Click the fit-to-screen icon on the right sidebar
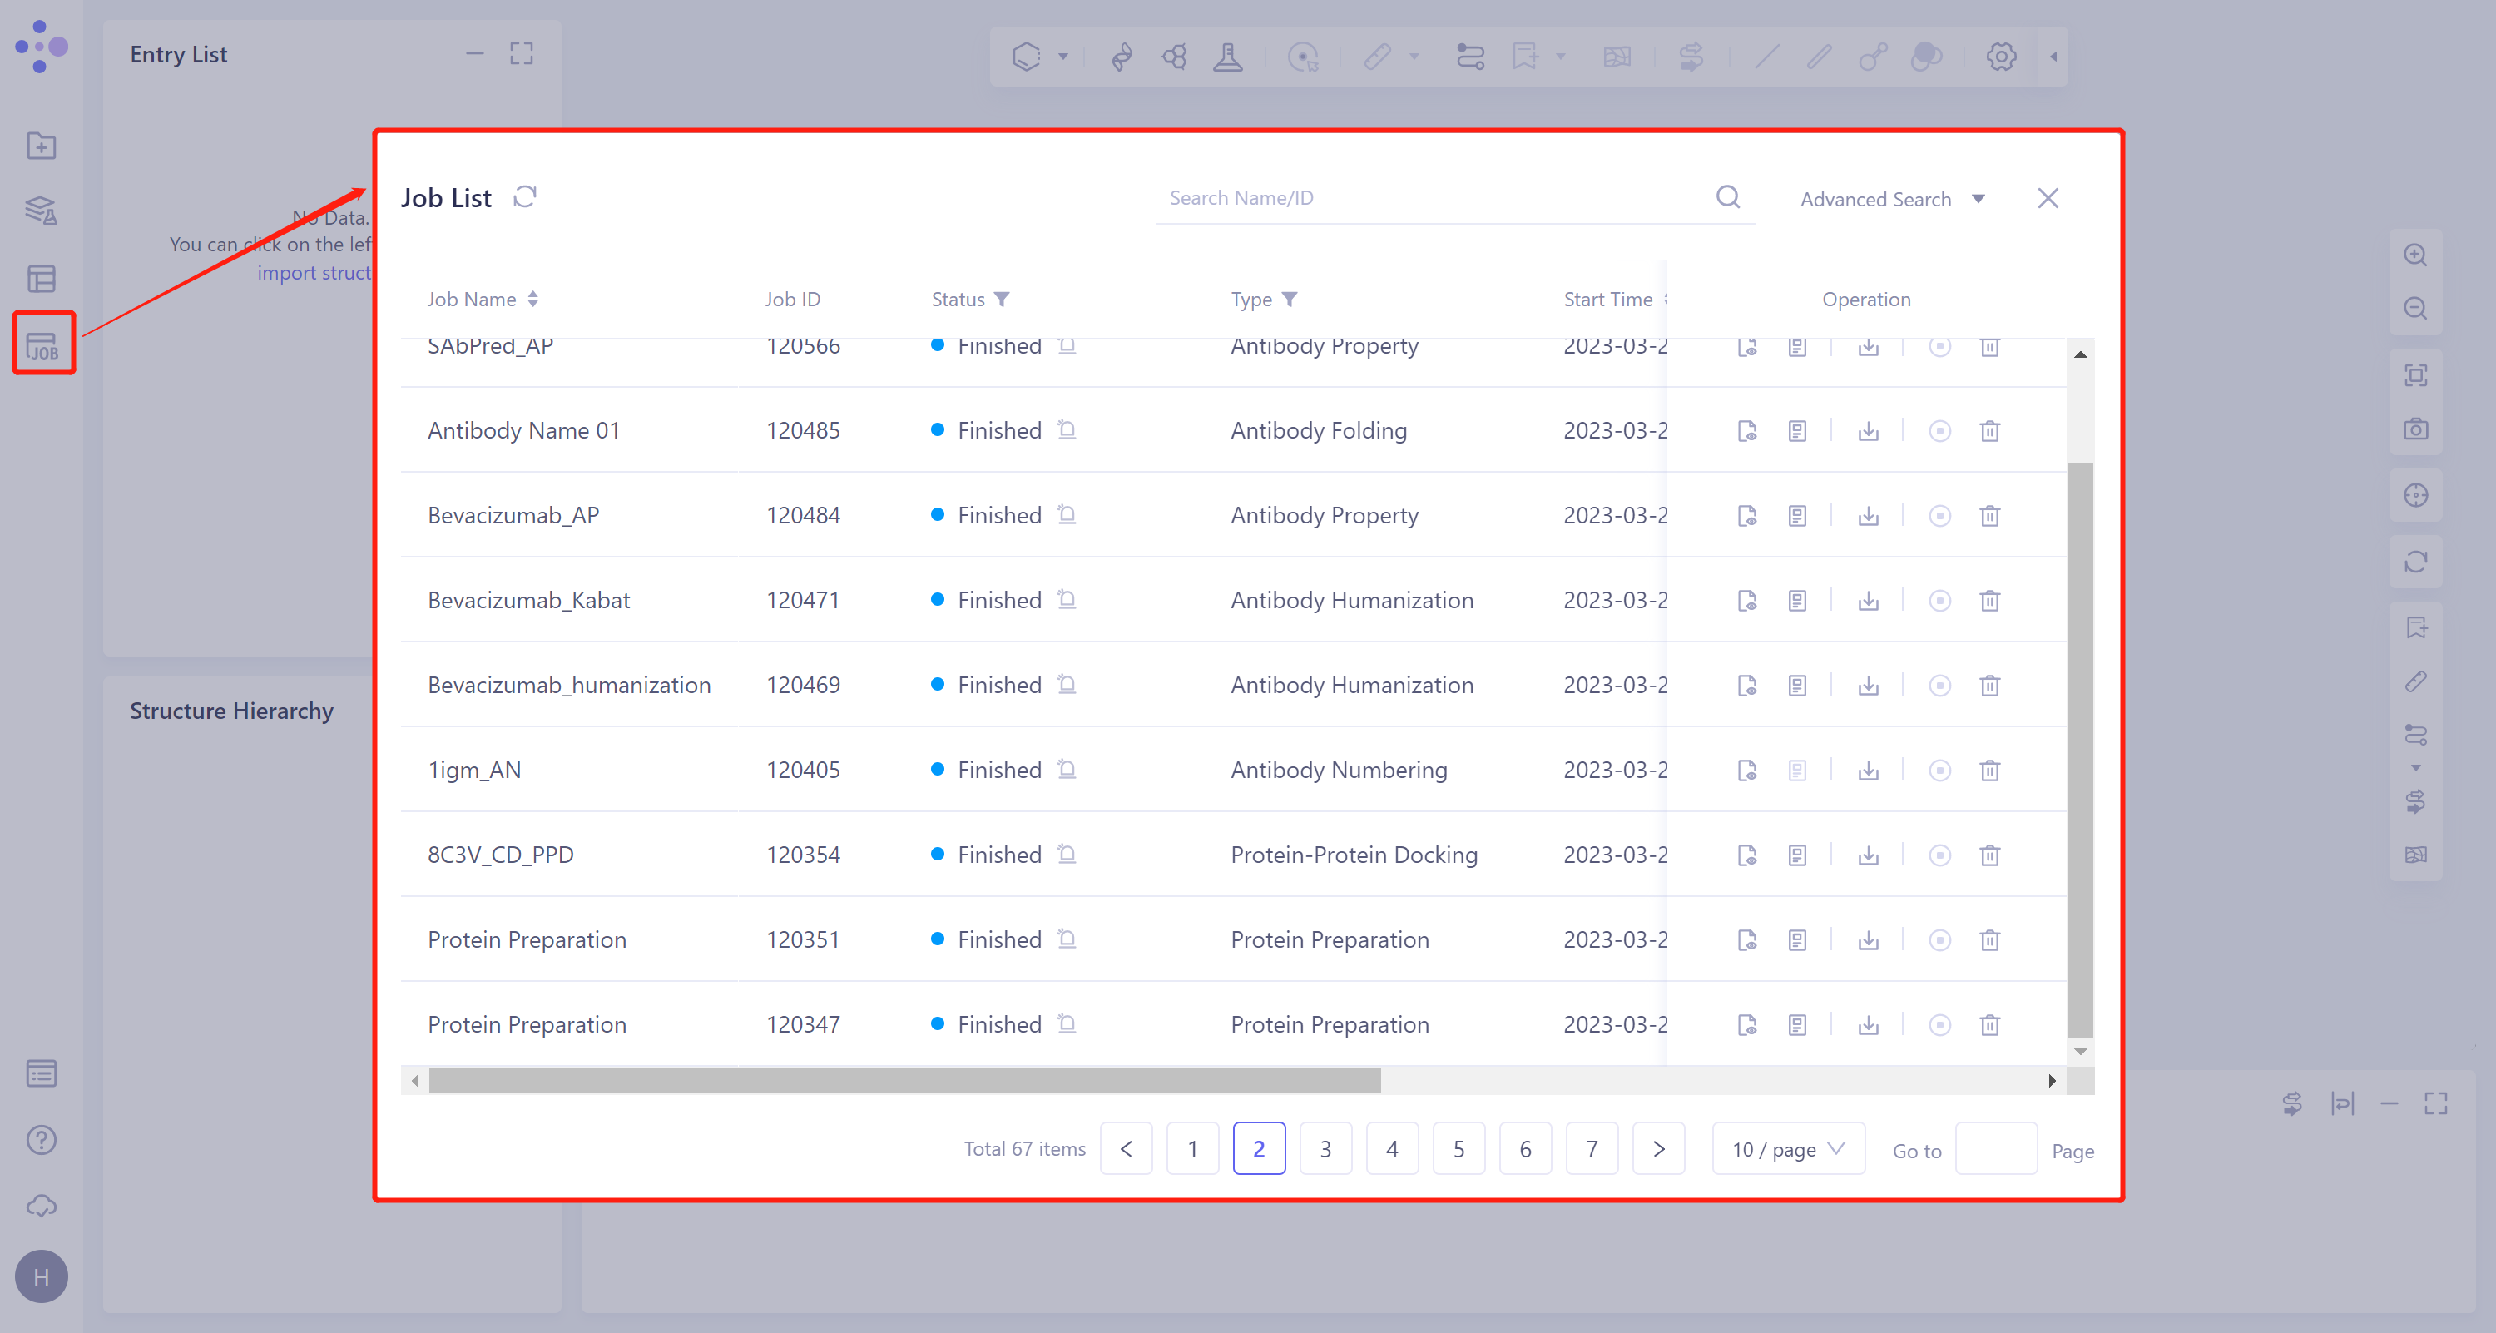Image resolution: width=2496 pixels, height=1333 pixels. (x=2414, y=376)
